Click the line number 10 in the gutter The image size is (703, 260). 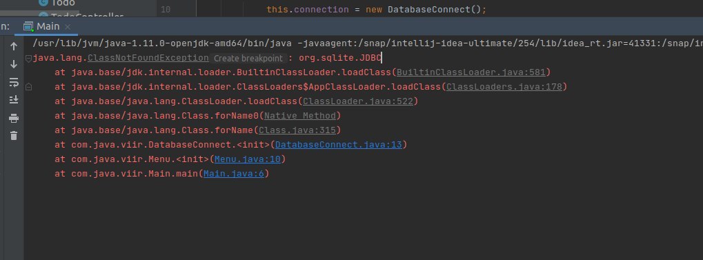(x=166, y=10)
